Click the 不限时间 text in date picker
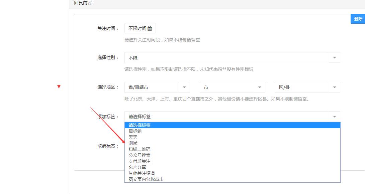Screen dimensions: 365x194 [137, 29]
